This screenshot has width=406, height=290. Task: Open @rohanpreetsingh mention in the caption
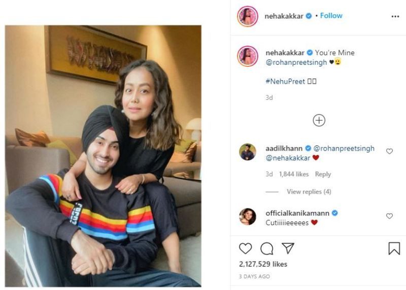(296, 62)
